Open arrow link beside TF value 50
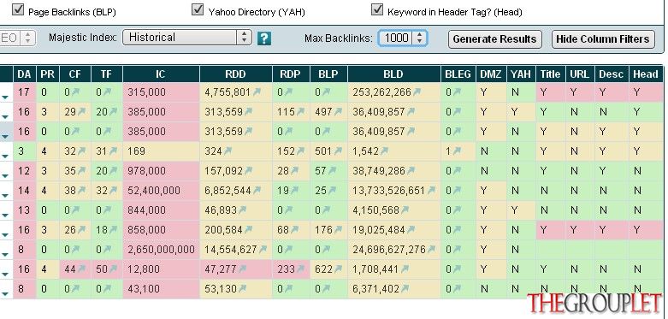This screenshot has width=668, height=319. click(113, 269)
